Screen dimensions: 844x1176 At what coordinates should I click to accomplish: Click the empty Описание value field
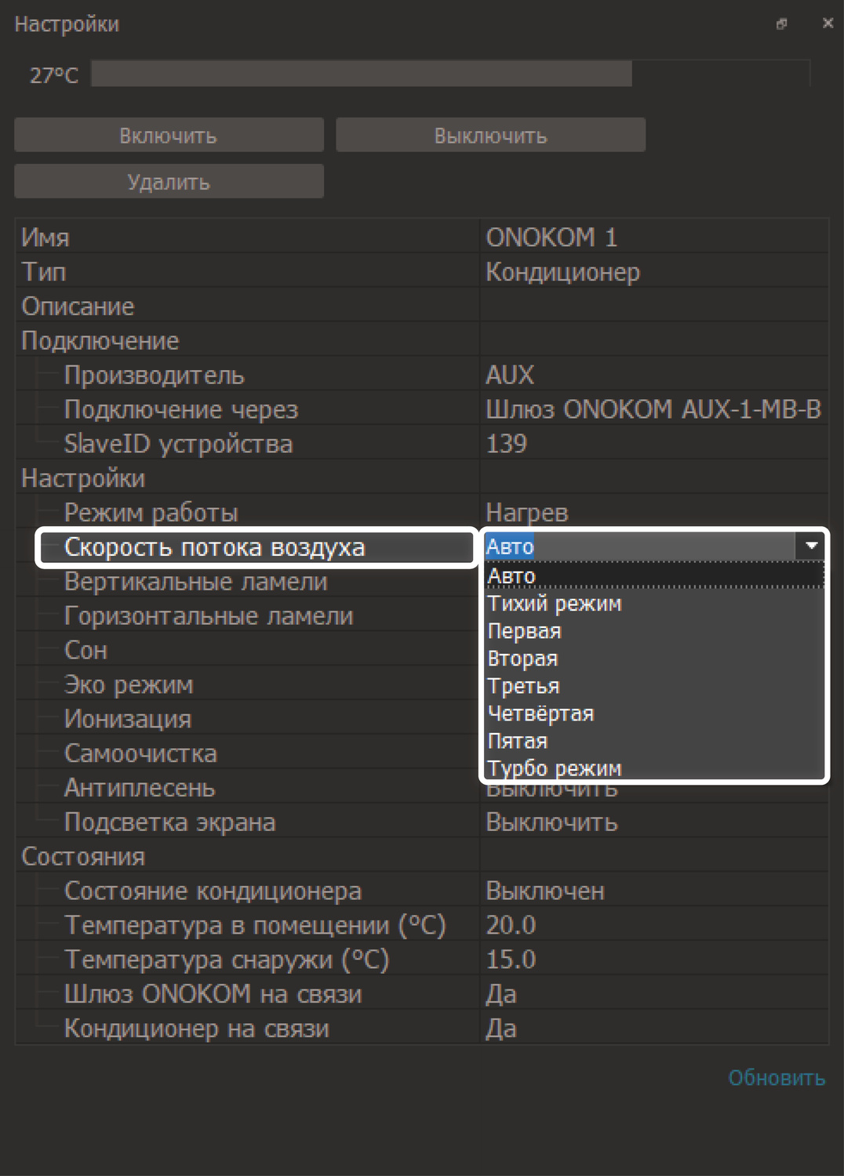(x=653, y=306)
